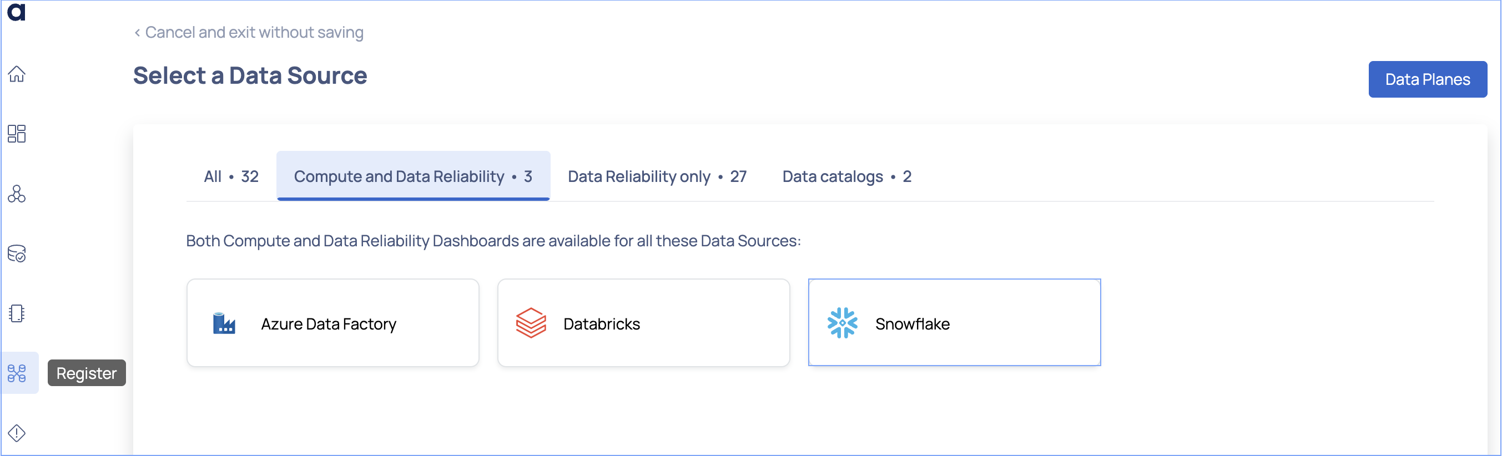The image size is (1502, 456).
Task: Choose the Azure Data Factory card
Action: 332,323
